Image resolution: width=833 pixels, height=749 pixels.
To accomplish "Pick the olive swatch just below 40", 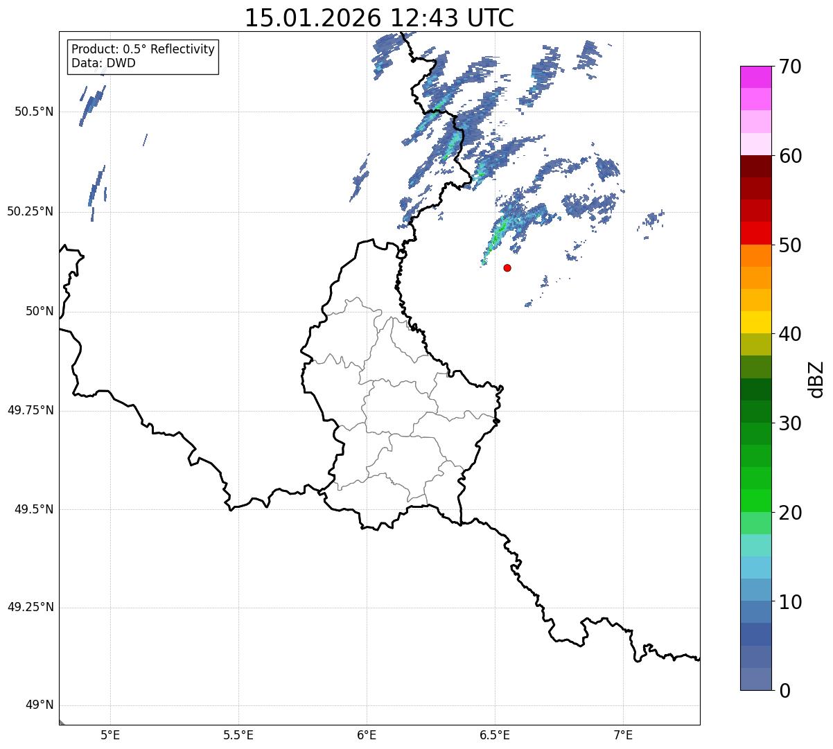I will (x=755, y=344).
